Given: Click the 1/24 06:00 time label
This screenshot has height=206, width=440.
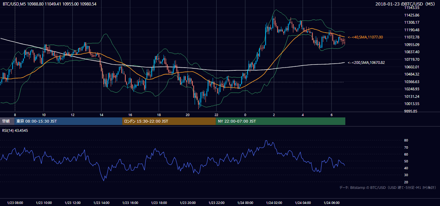Looking at the screenshot, I should tap(331, 203).
